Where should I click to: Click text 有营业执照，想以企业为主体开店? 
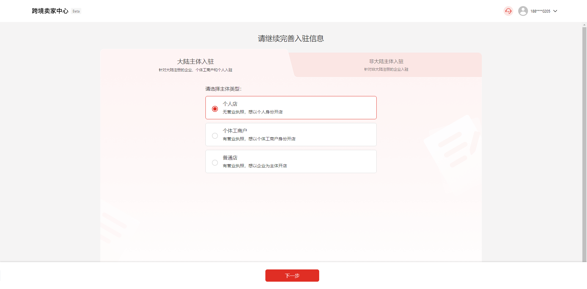255,166
